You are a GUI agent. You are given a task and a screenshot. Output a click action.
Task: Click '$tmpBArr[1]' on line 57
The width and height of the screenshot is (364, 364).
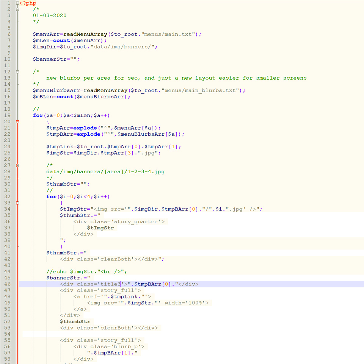(x=112, y=353)
